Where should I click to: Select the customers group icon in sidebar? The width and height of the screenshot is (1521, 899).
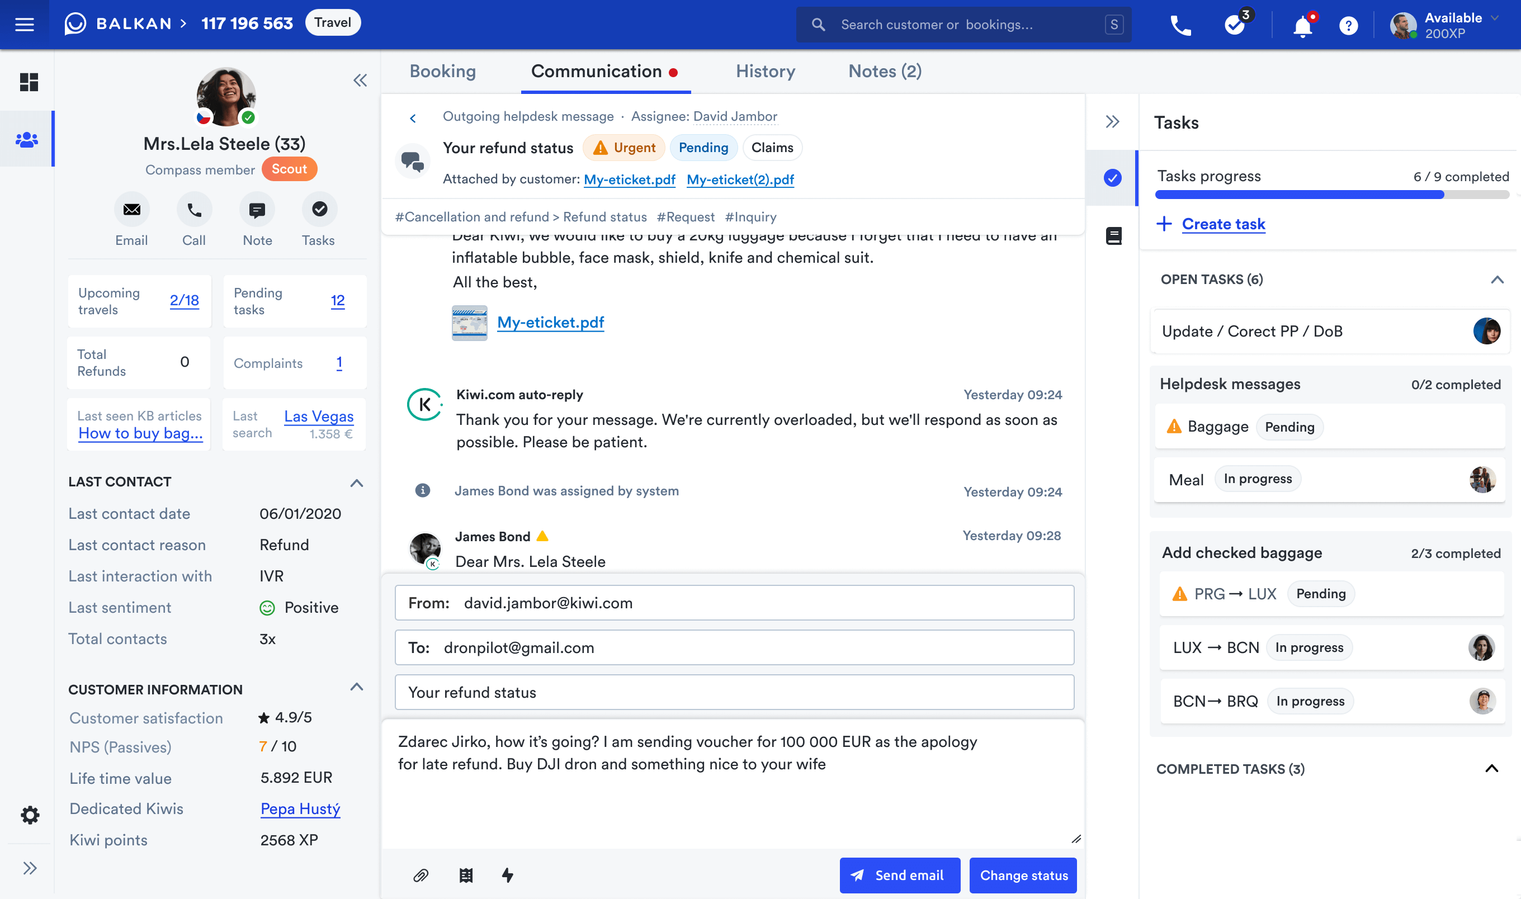coord(27,139)
